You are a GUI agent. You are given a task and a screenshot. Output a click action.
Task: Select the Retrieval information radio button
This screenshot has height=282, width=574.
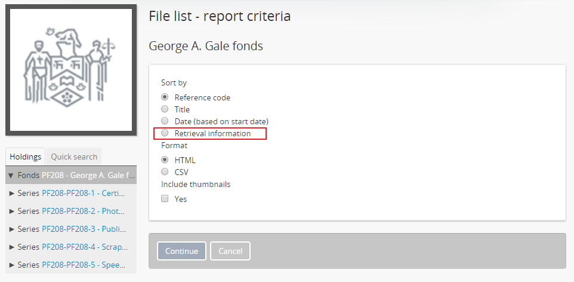point(165,133)
